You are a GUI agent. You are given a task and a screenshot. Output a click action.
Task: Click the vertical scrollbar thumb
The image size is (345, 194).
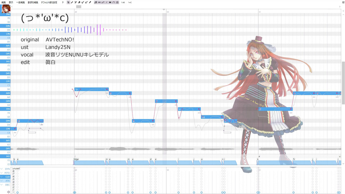click(343, 83)
